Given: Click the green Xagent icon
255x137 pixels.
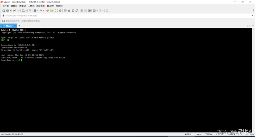Looking at the screenshot, I should (x=52, y=11).
